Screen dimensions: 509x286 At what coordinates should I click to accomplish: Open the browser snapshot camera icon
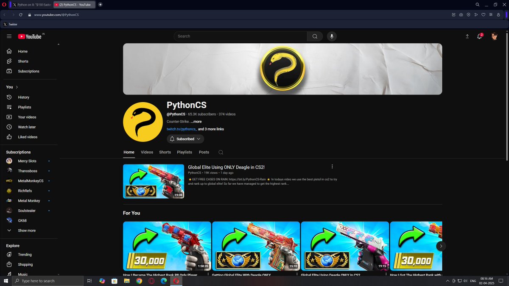pyautogui.click(x=461, y=15)
